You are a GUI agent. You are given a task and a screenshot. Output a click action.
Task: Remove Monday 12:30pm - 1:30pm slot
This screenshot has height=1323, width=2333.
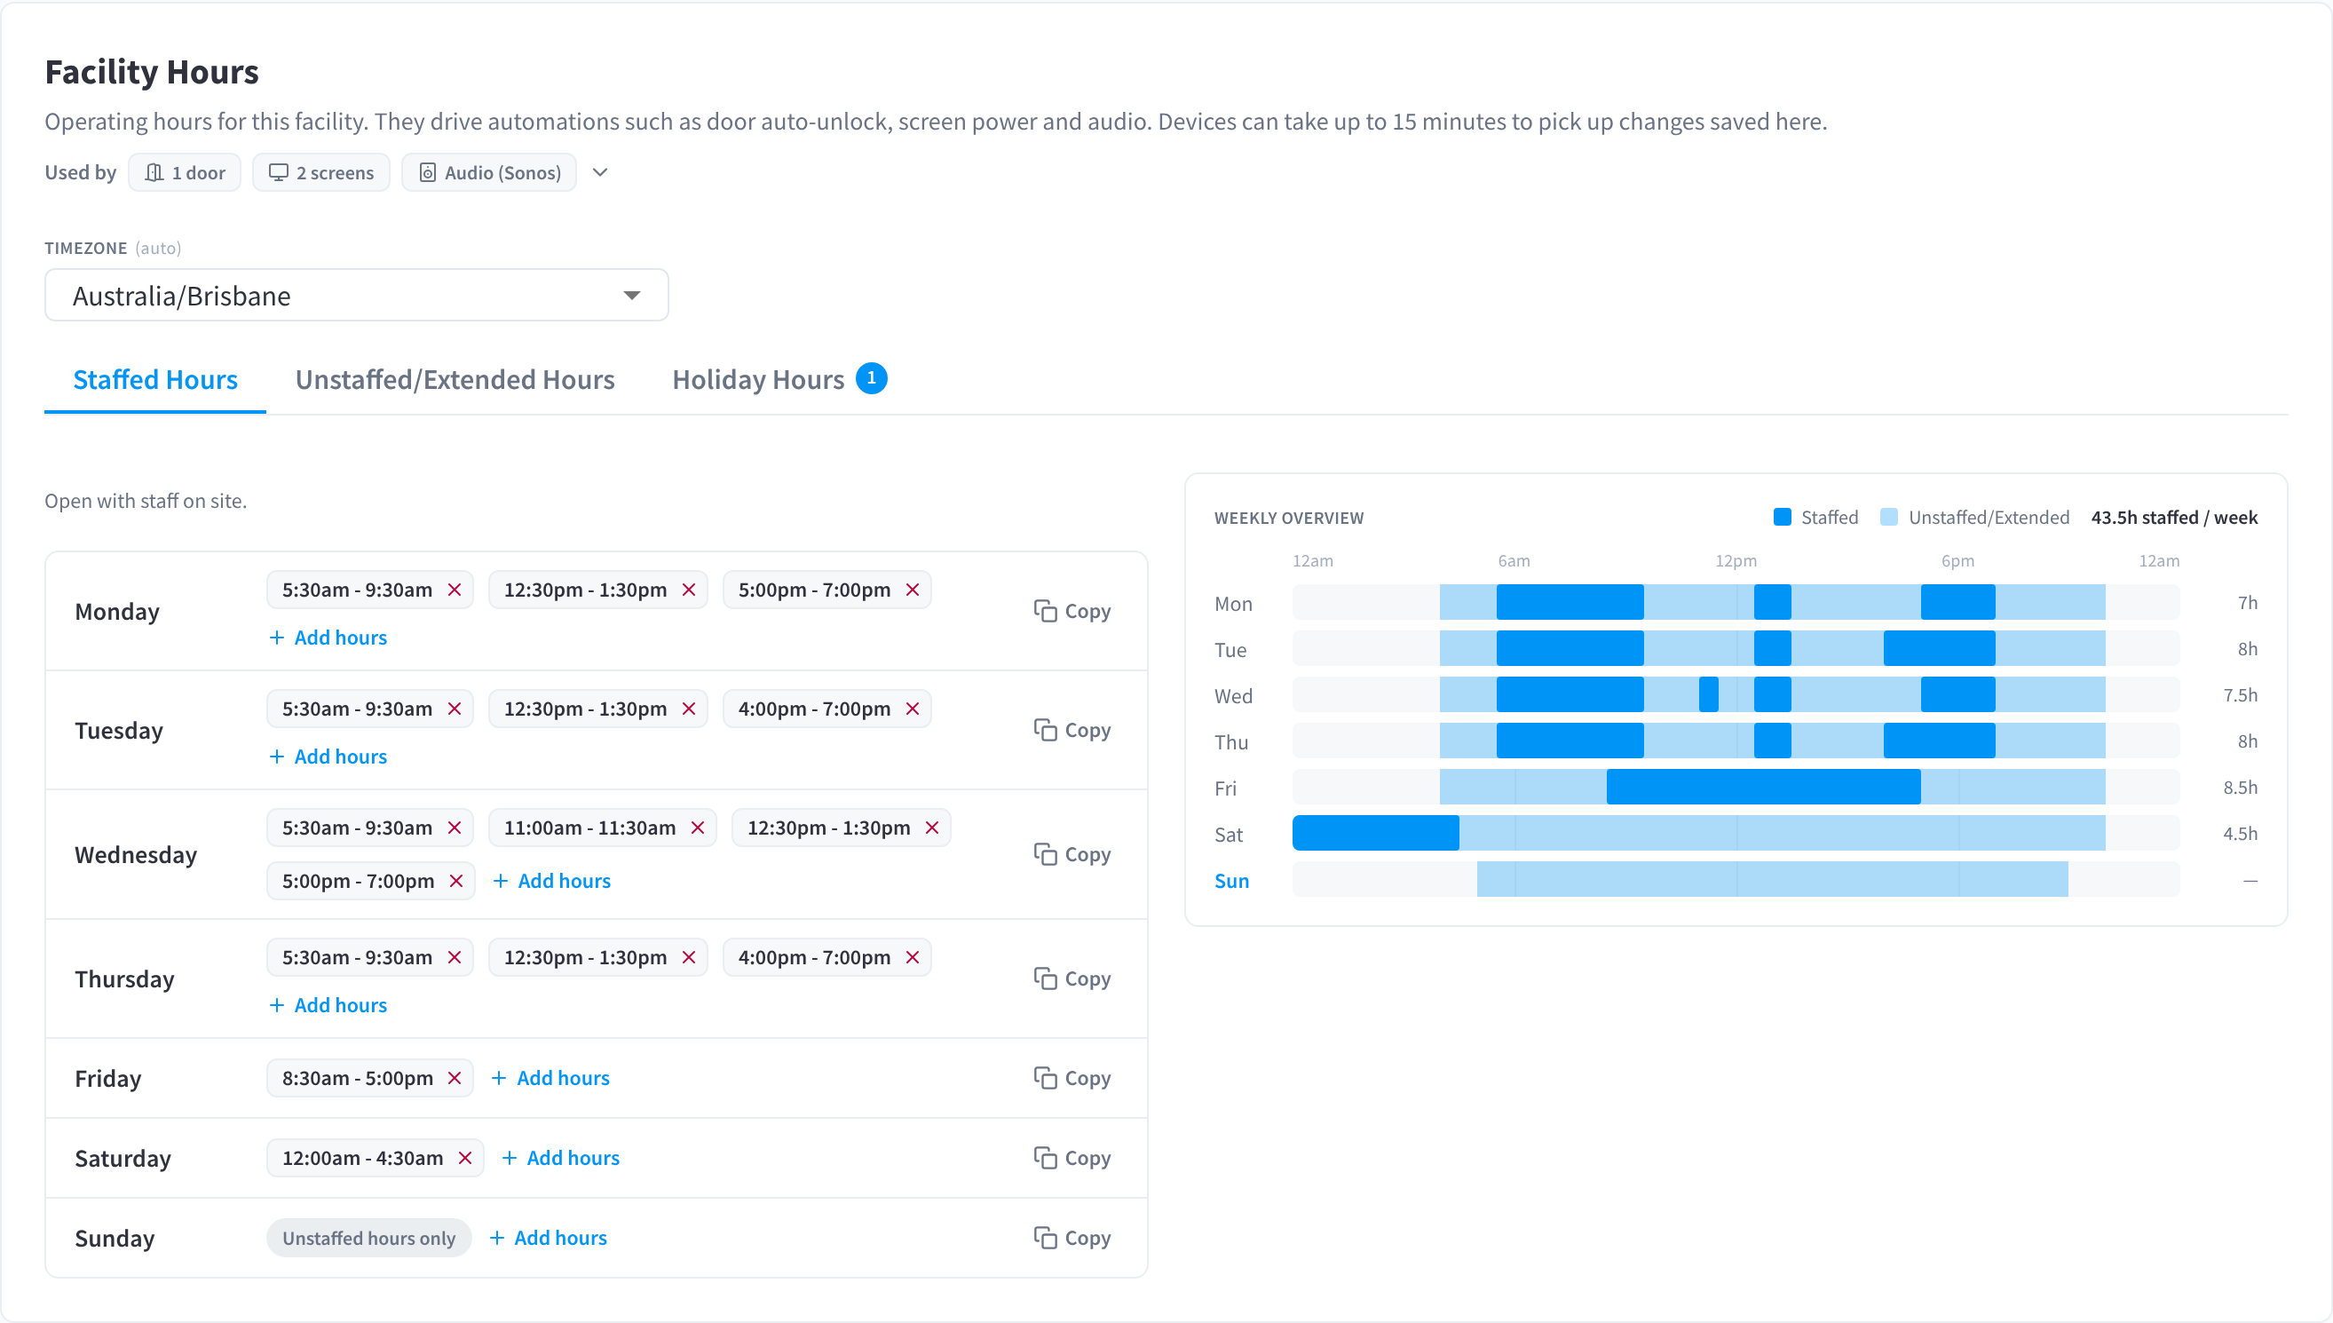point(689,590)
